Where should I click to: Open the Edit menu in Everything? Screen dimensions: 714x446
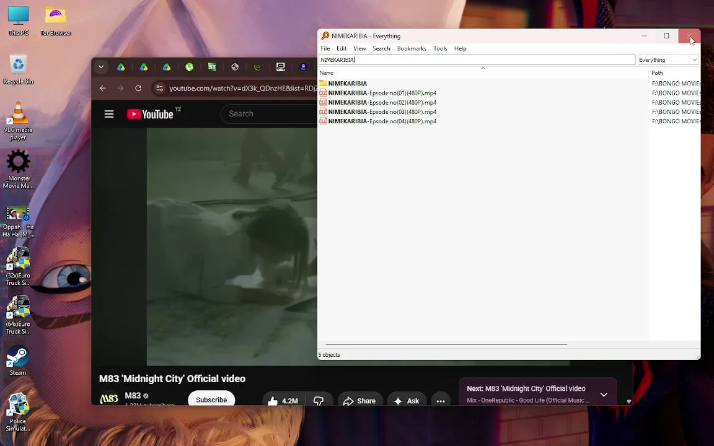342,48
